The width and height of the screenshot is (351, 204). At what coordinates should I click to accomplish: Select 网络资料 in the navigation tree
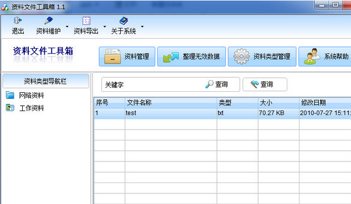(32, 96)
